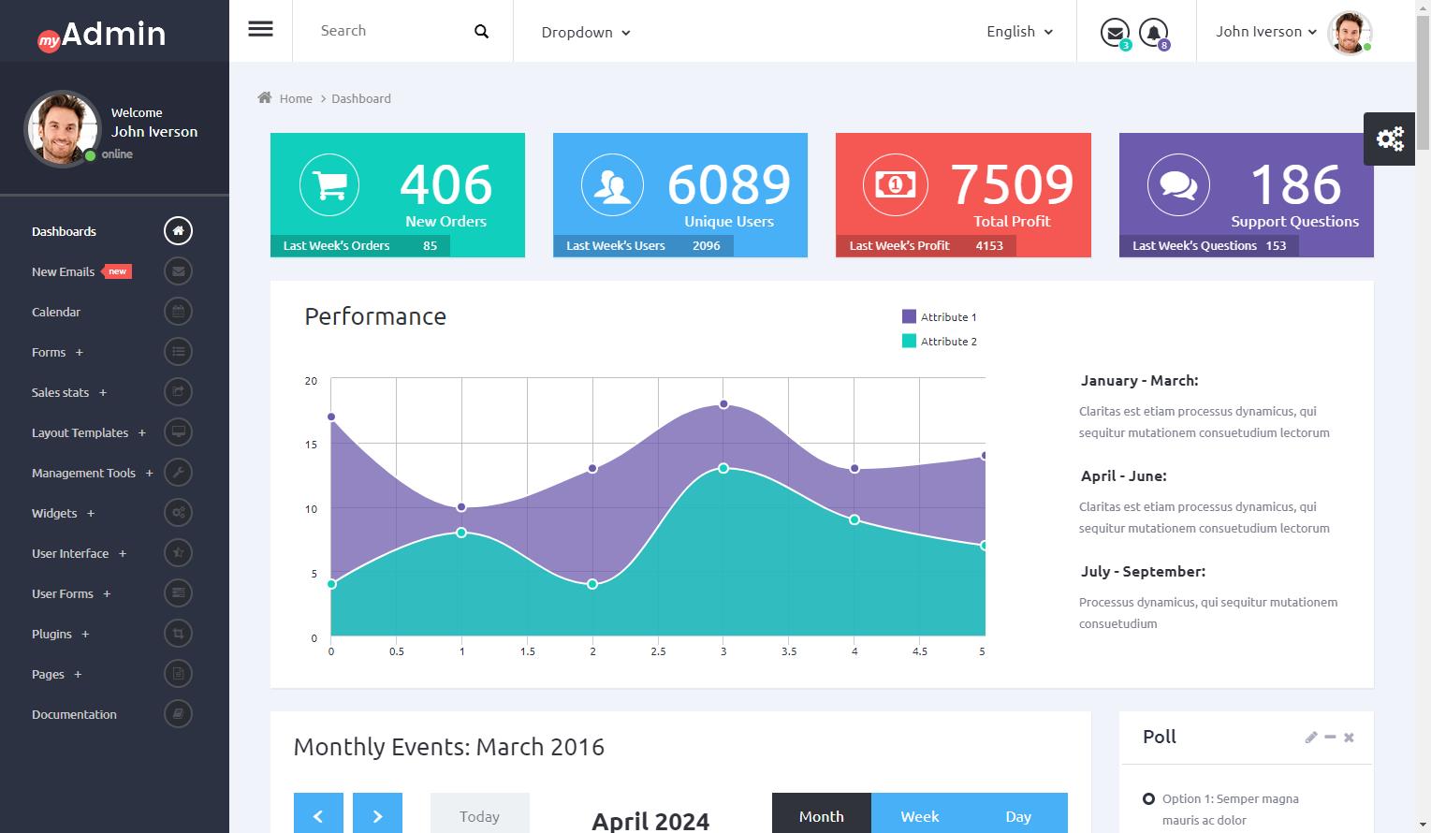Expand the Plugins submenu
Viewport: 1431px width, 833px height.
coord(85,634)
